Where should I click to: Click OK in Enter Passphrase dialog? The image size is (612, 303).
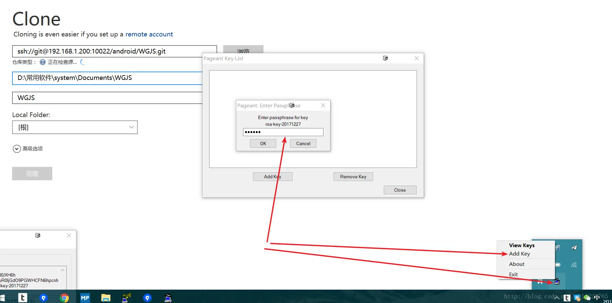263,143
